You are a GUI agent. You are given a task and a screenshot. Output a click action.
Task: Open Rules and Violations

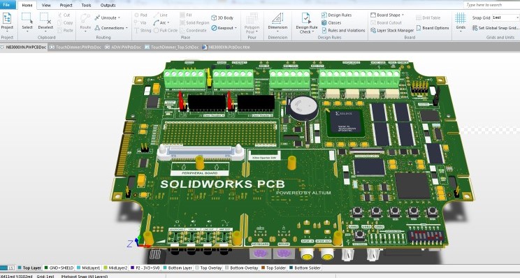(x=343, y=30)
